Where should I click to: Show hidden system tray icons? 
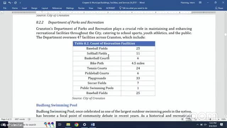click(x=198, y=125)
